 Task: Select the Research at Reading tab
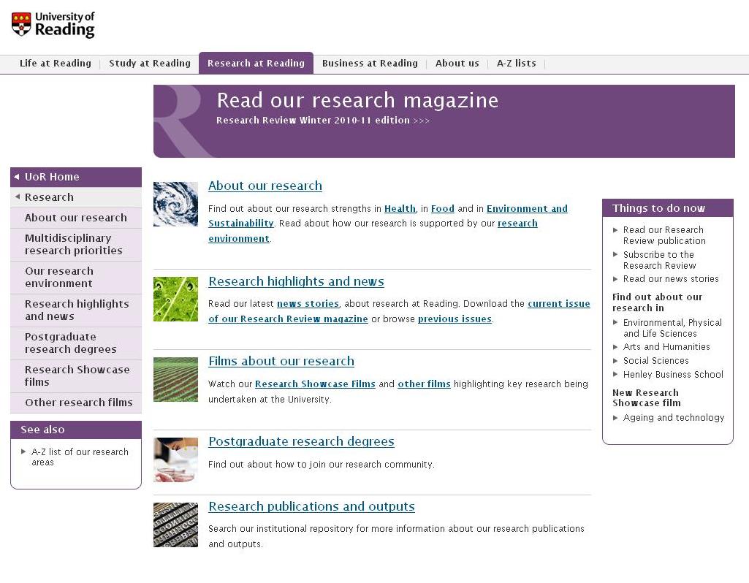pos(256,63)
